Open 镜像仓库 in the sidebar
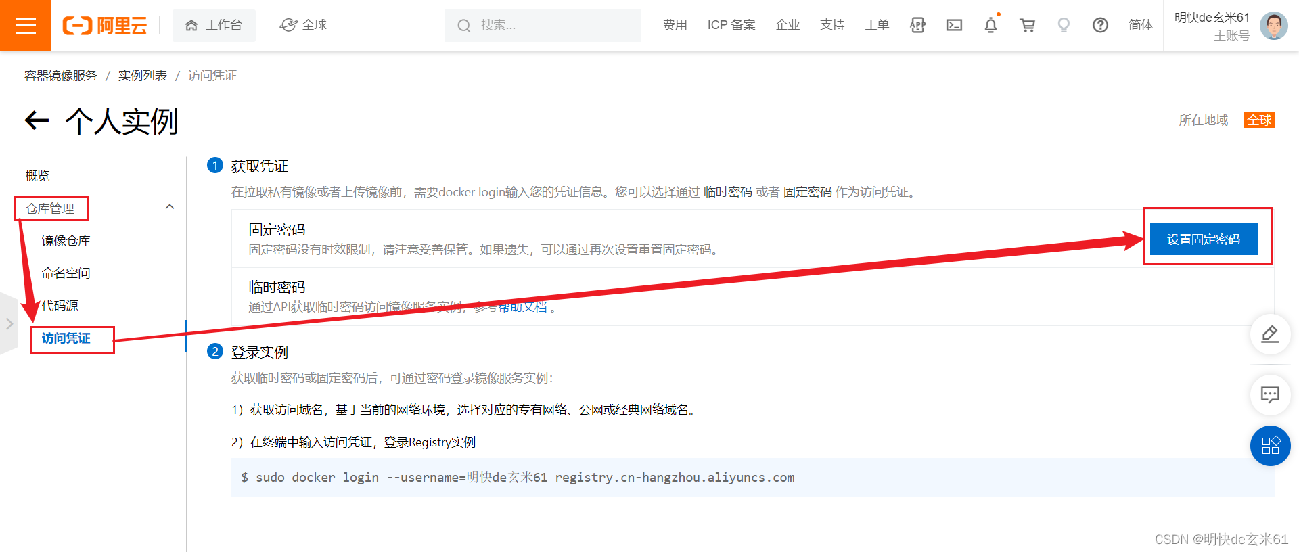Image resolution: width=1299 pixels, height=552 pixels. pyautogui.click(x=66, y=241)
